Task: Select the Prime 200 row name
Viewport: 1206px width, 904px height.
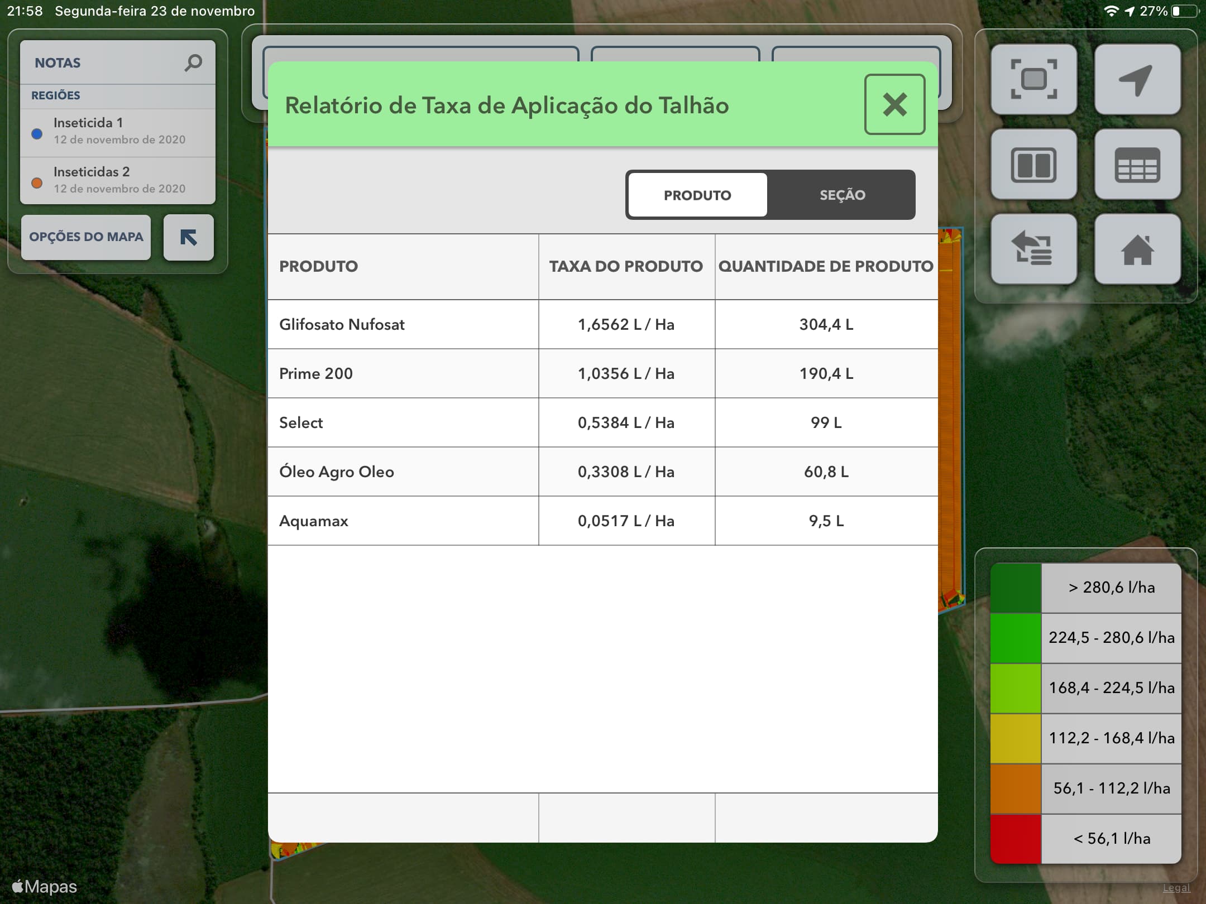Action: 316,374
